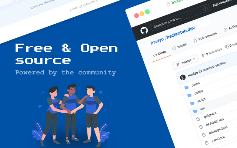Click the 'Free & Open source' heading
The height and width of the screenshot is (148, 237).
click(x=66, y=54)
